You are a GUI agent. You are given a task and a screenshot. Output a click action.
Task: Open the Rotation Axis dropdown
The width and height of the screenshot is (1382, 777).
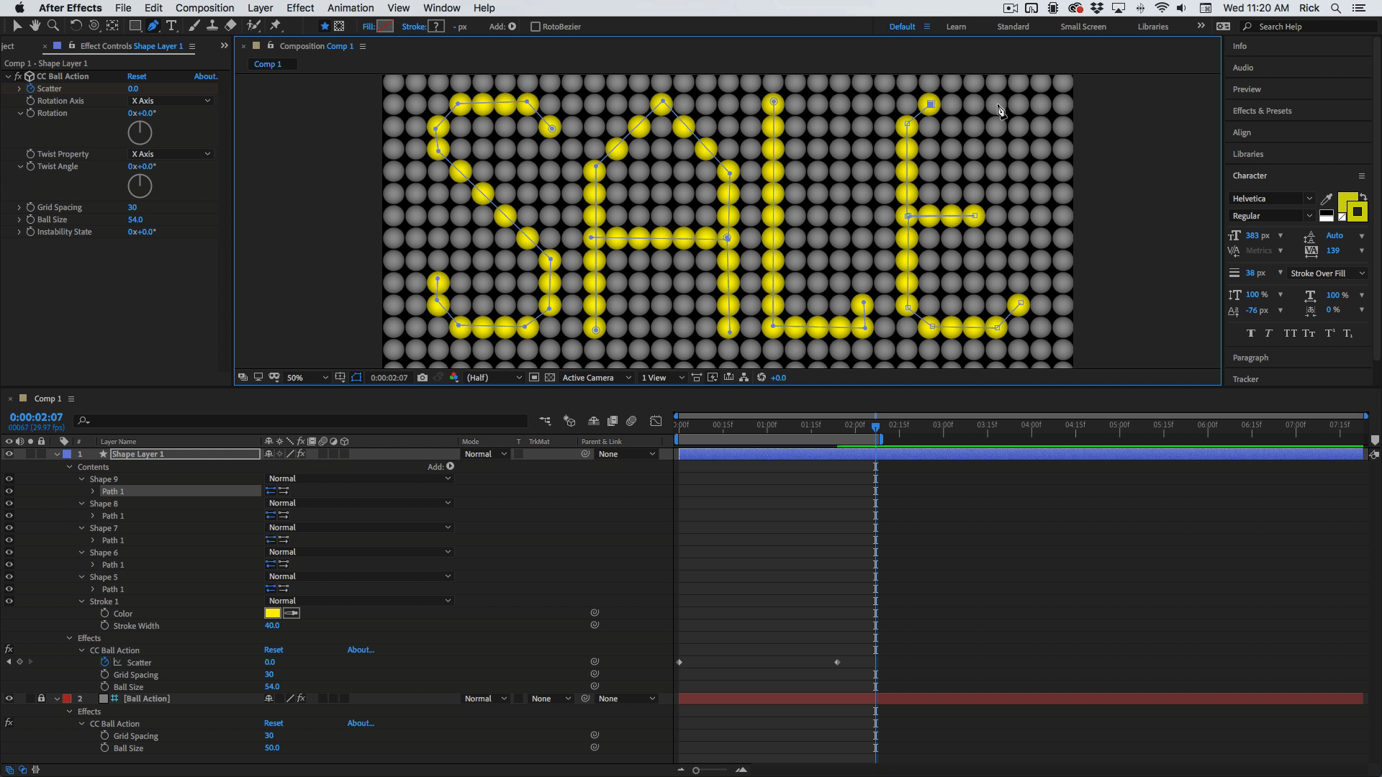tap(171, 101)
